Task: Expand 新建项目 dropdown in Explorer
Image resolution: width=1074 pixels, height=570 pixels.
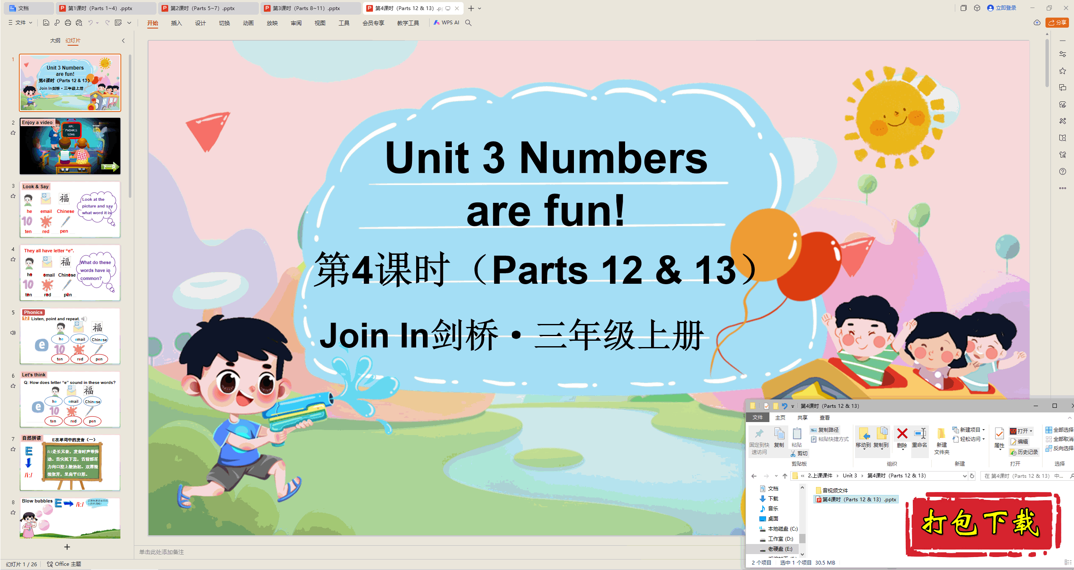Action: click(984, 430)
